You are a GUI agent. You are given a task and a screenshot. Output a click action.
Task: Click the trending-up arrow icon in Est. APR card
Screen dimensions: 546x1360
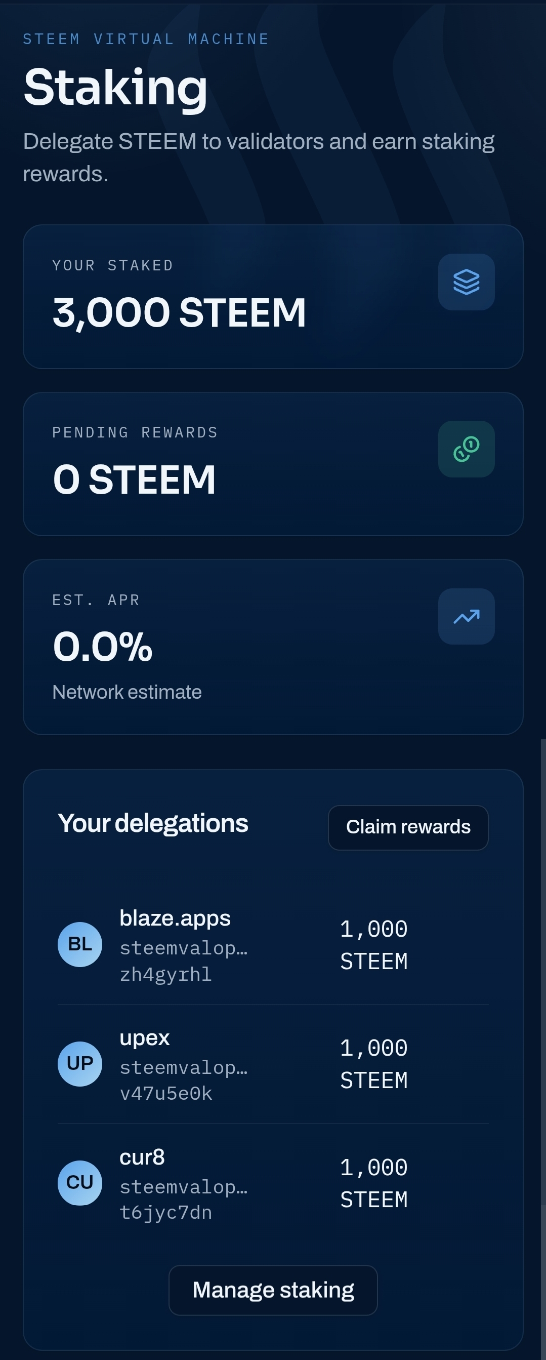click(x=467, y=616)
